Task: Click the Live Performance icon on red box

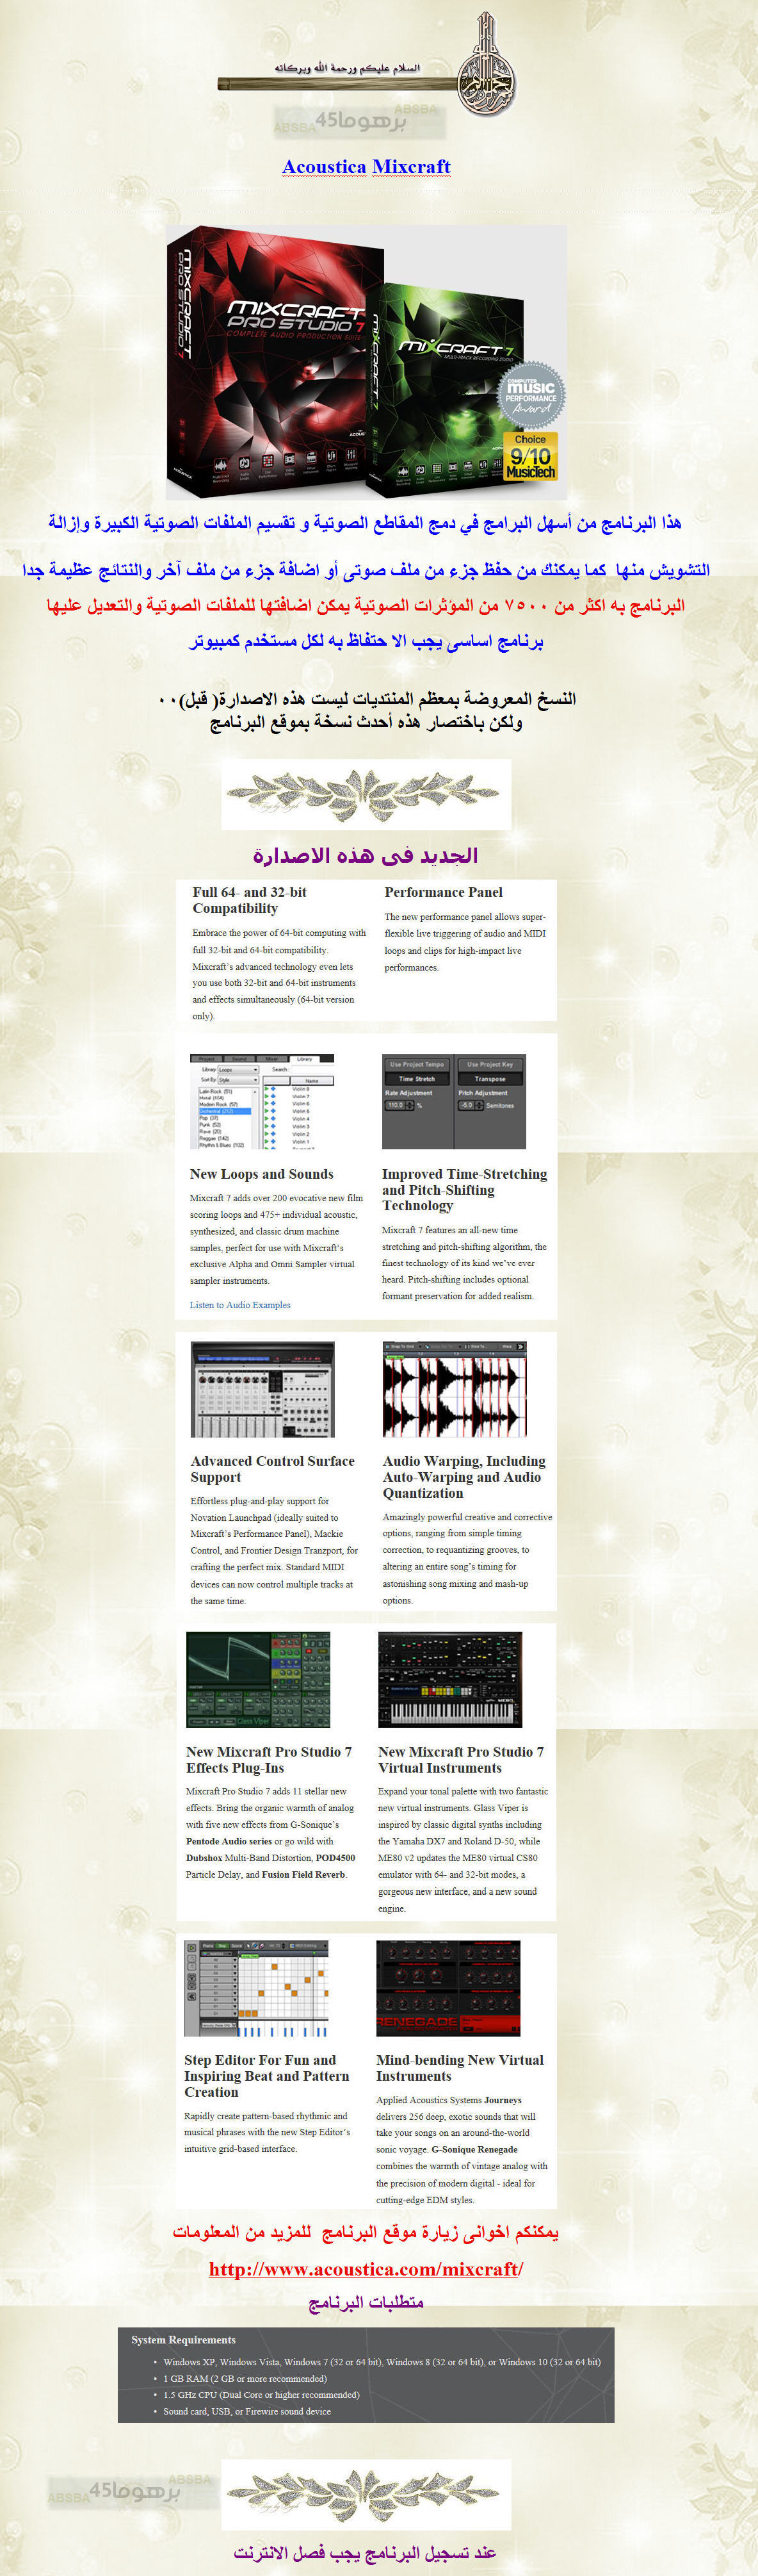Action: [x=268, y=462]
